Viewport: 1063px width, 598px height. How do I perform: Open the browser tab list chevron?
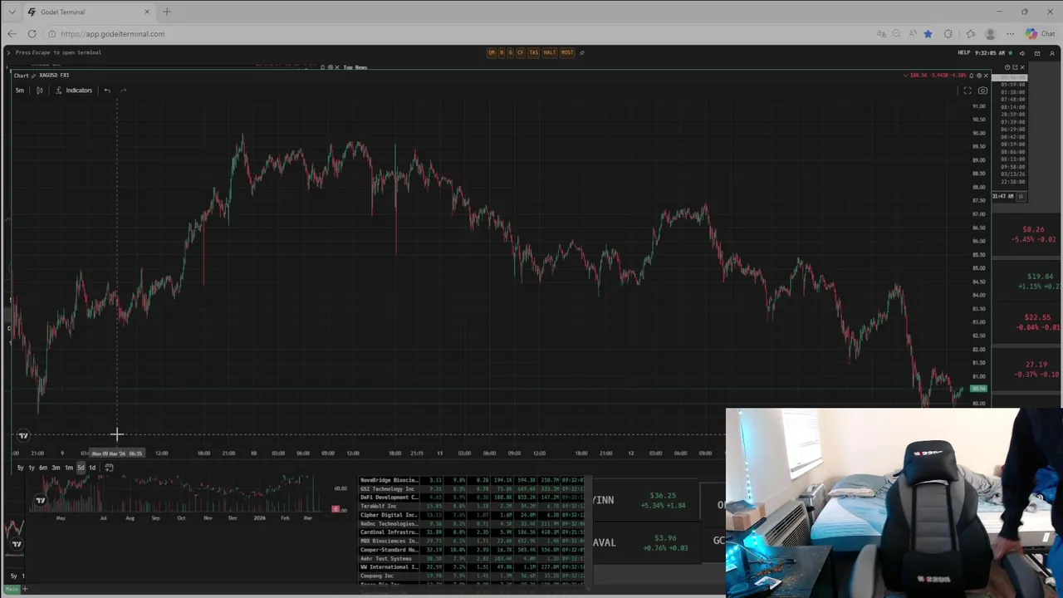click(12, 12)
